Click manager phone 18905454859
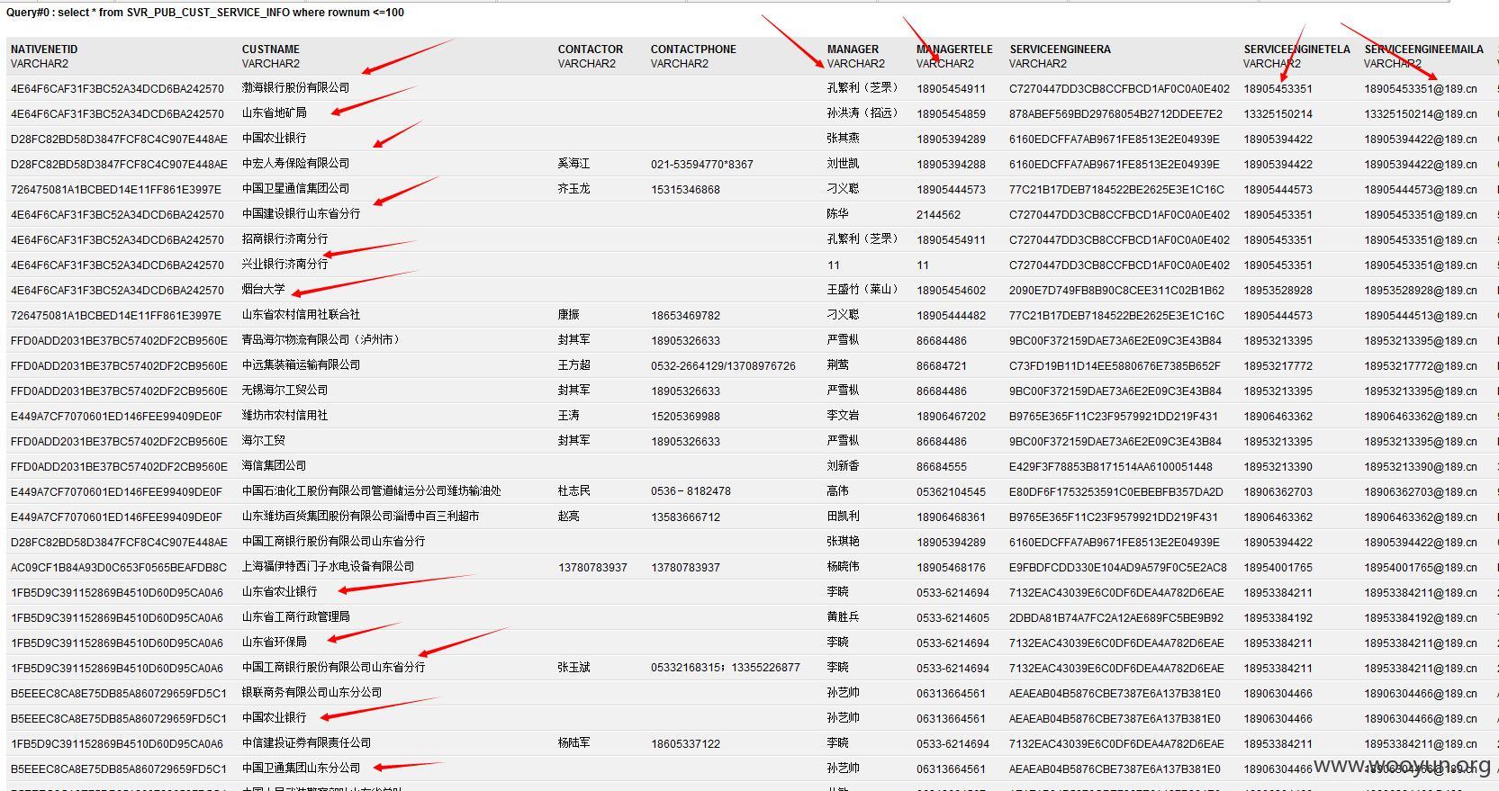Viewport: 1499px width, 791px height. point(951,114)
